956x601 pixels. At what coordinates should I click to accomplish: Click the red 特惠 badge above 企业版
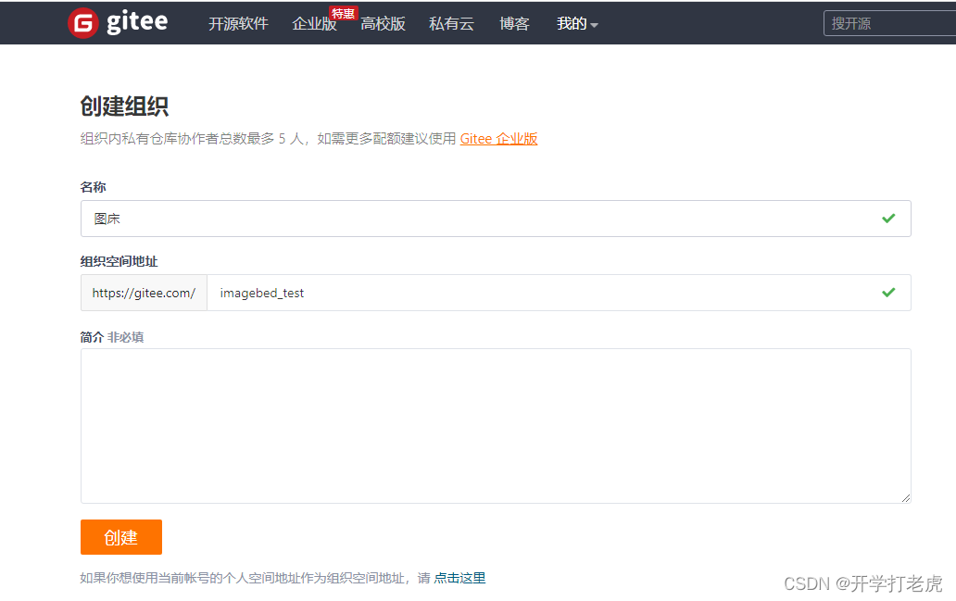point(342,12)
